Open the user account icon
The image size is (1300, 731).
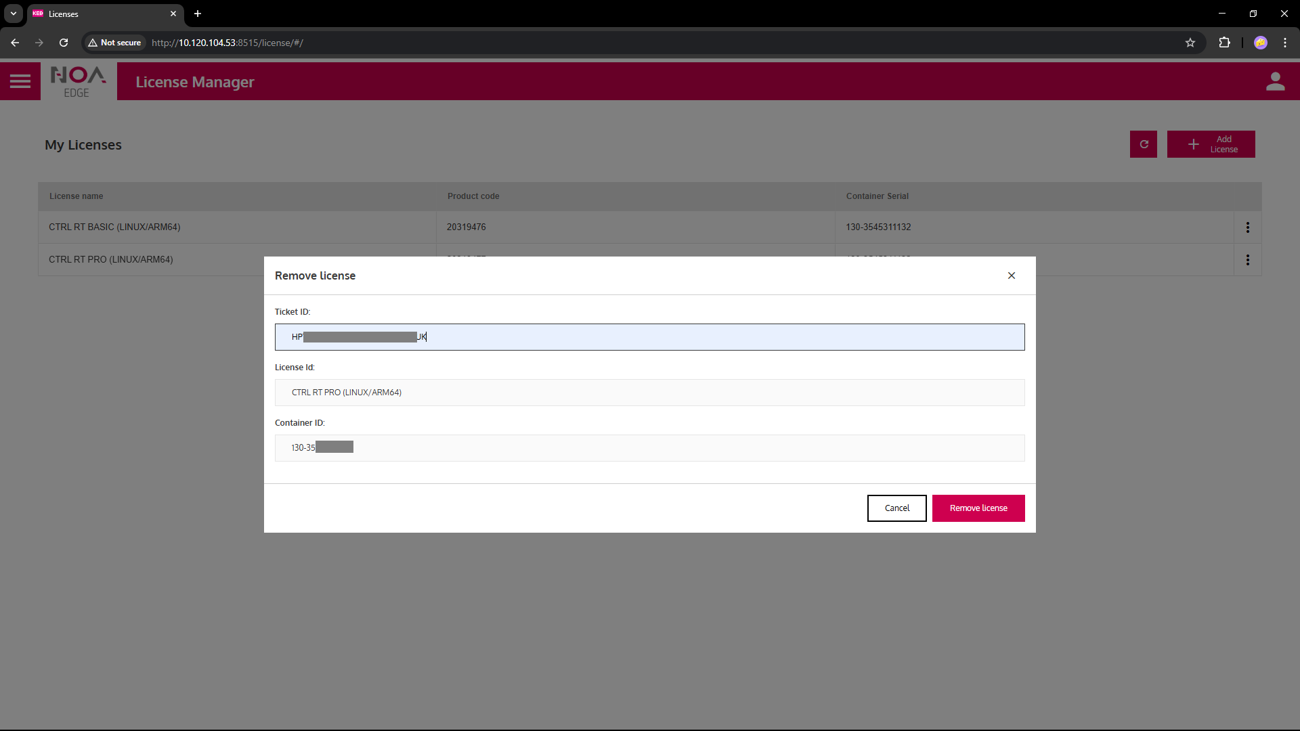click(1275, 81)
